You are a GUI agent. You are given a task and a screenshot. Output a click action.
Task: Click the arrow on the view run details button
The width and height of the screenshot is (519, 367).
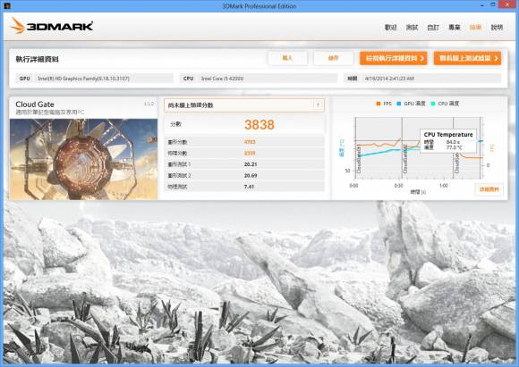coord(422,58)
